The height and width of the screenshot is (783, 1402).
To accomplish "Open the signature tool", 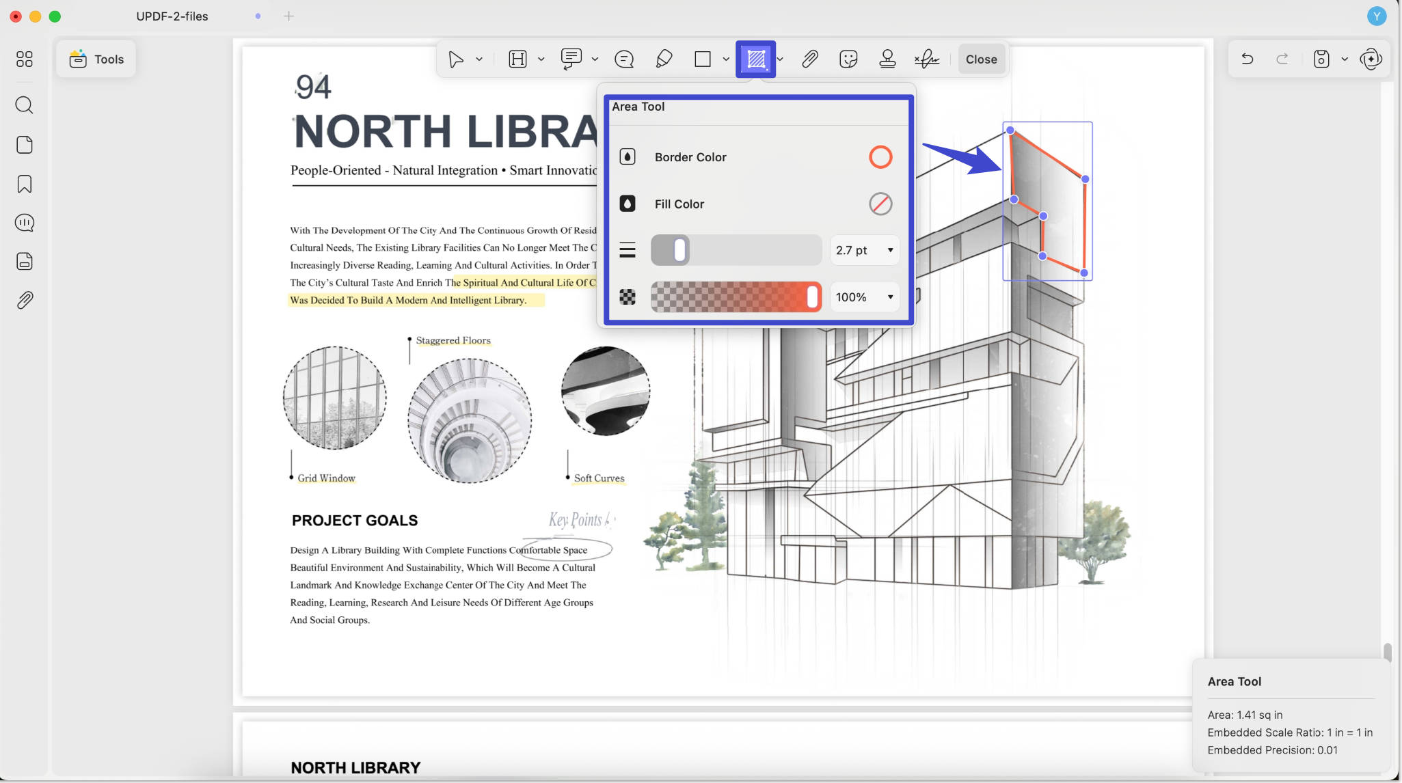I will click(926, 59).
